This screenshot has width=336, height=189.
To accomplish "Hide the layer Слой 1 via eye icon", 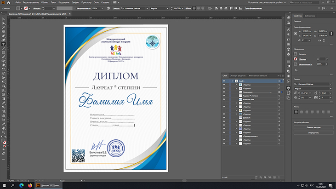I will (224, 80).
